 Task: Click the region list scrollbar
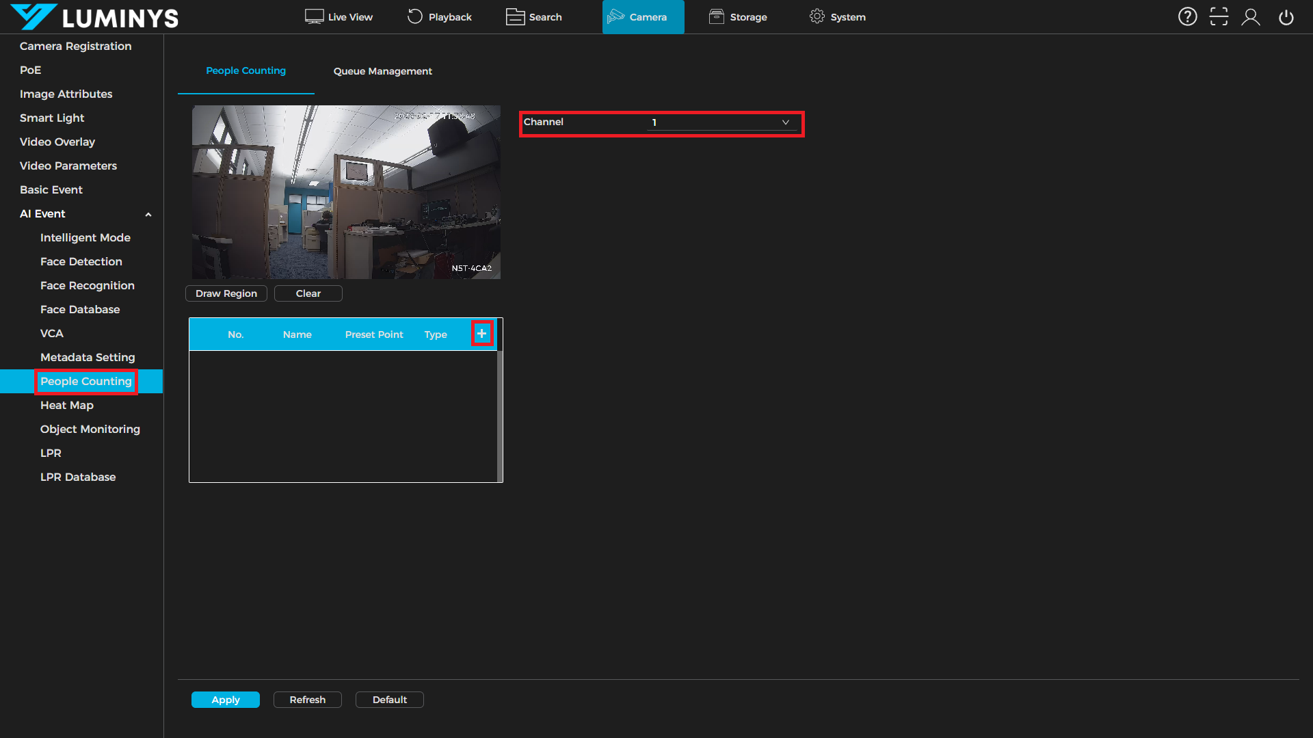coord(500,416)
